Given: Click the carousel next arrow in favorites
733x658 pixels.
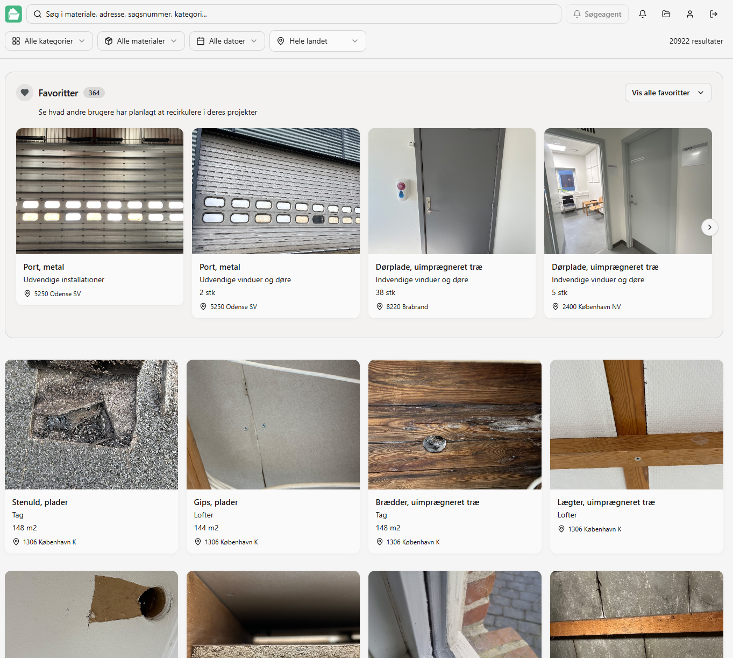Looking at the screenshot, I should point(709,227).
